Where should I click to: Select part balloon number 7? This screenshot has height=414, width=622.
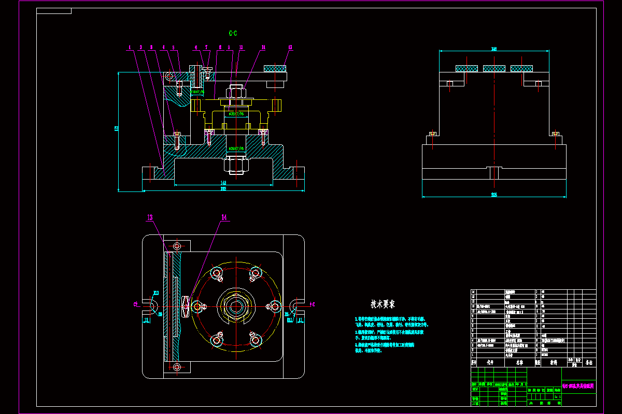pos(207,48)
